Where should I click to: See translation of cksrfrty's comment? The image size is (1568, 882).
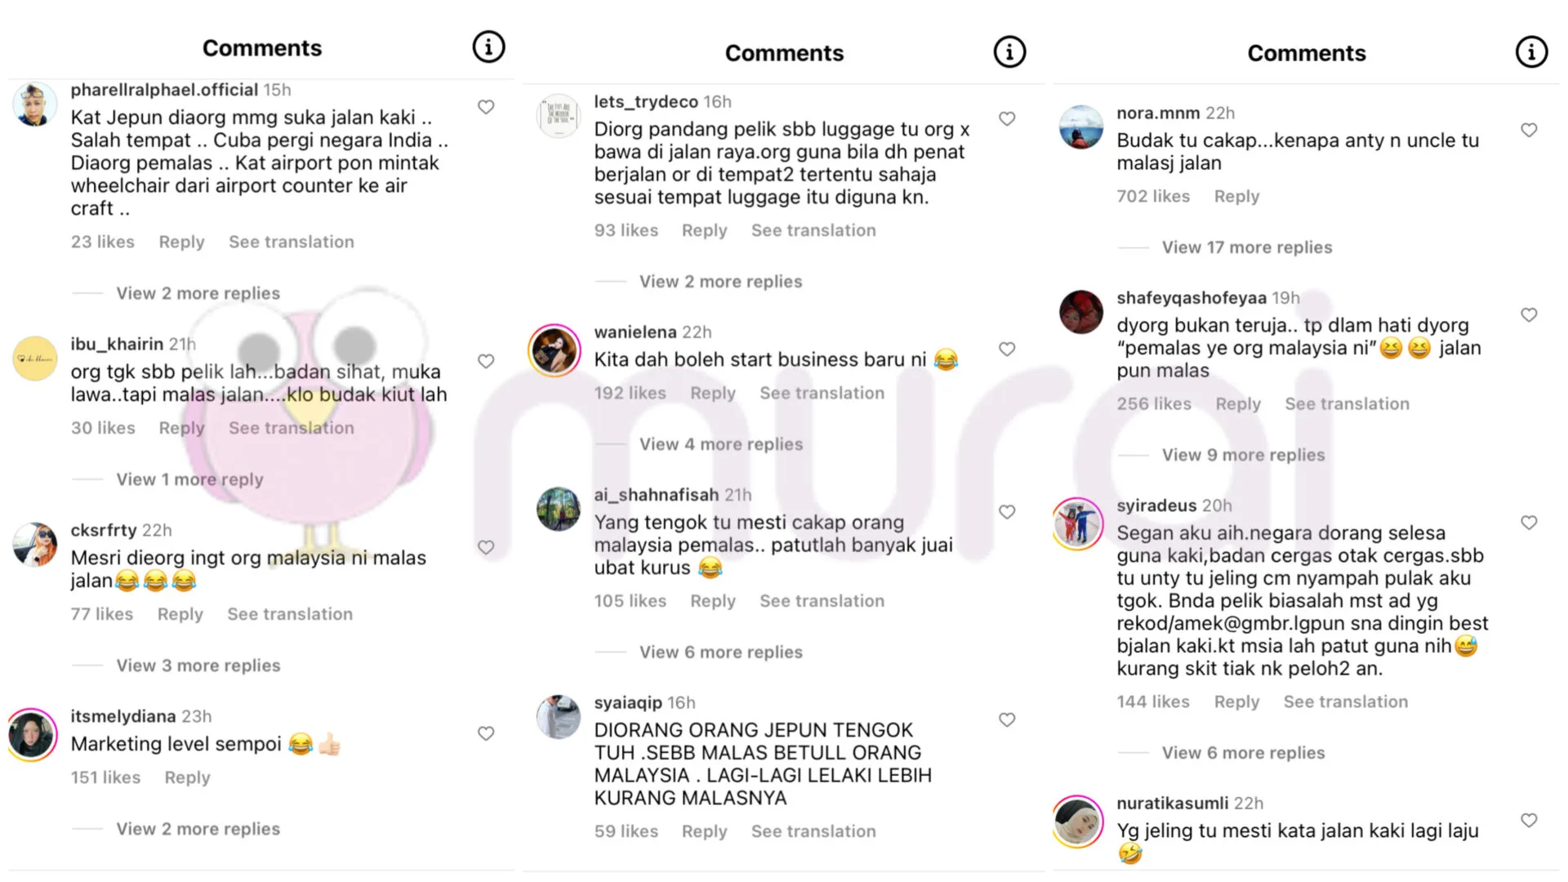tap(290, 614)
